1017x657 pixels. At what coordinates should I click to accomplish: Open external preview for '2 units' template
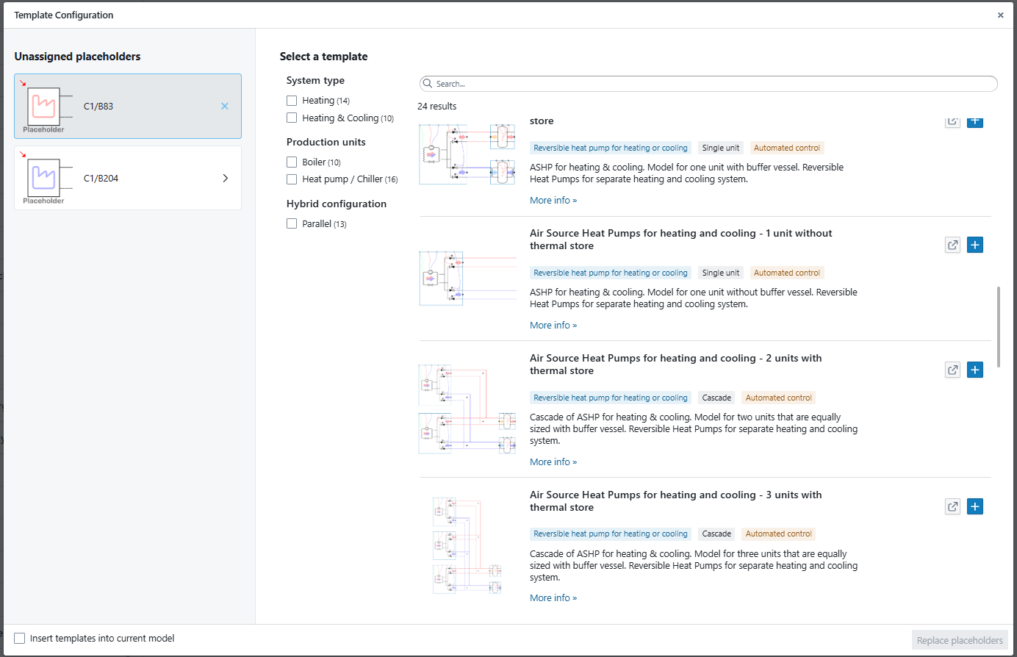coord(952,370)
